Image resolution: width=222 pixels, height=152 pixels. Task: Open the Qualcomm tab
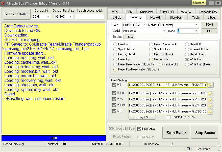tap(146, 12)
